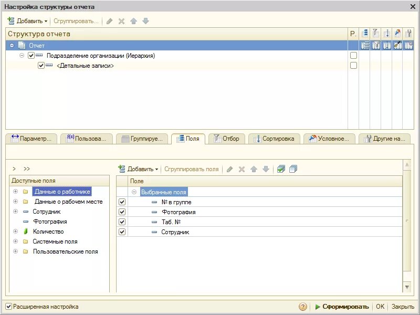Click the disabled Сгруппировать поля button
Screen dimensions: 420x315
click(192, 169)
